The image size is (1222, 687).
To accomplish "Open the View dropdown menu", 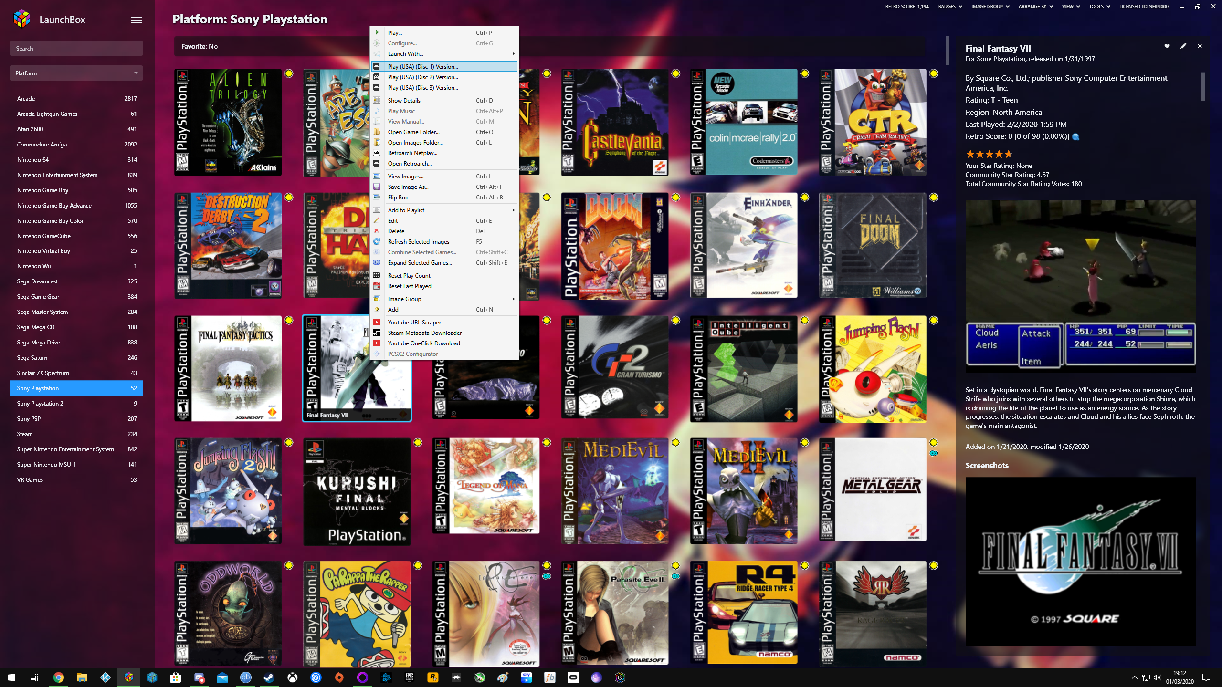I will 1071,7.
